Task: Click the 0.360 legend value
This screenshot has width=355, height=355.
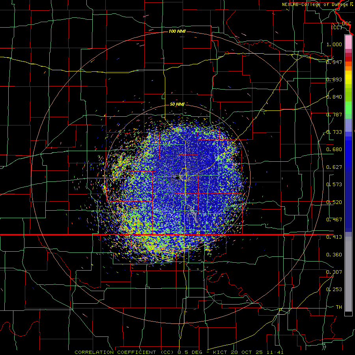Action: click(x=334, y=255)
